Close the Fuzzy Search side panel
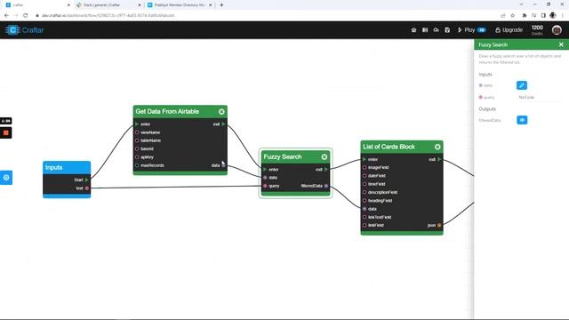569x320 pixels. click(561, 44)
